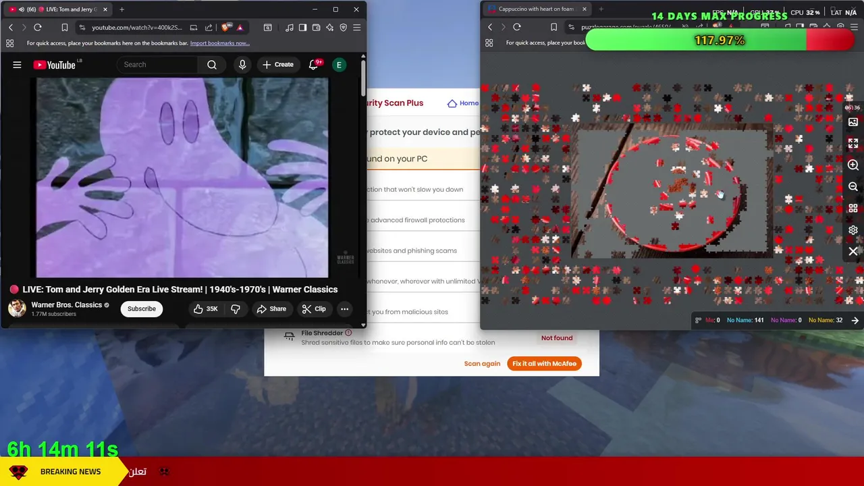This screenshot has width=864, height=486.
Task: Open the Brave Rewards triangle icon
Action: point(240,28)
